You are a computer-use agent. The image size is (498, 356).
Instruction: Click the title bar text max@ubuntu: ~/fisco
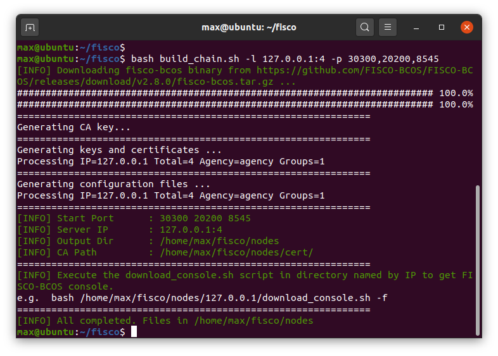(248, 27)
